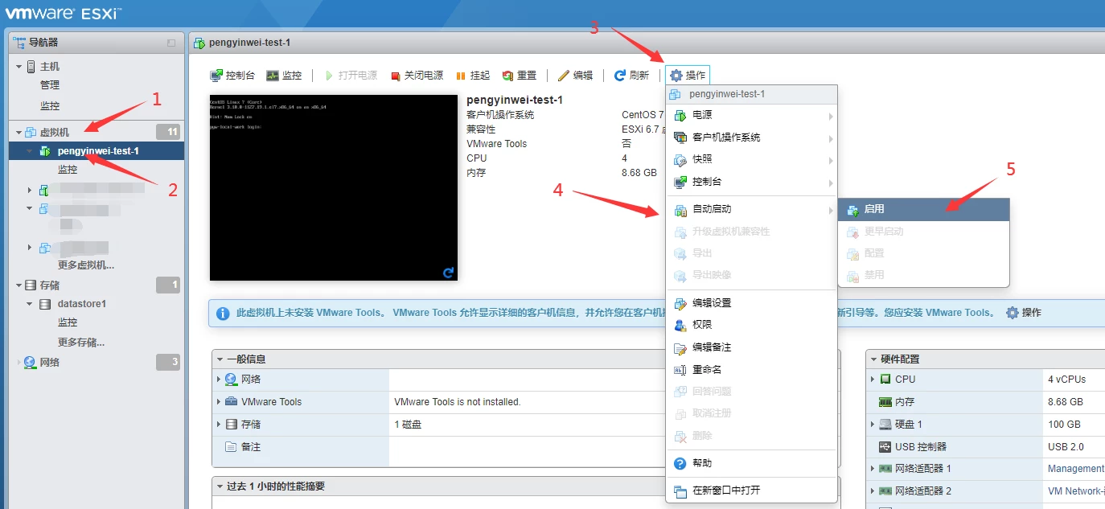
Task: Click the 编辑 pencil icon in the toolbar
Action: 564,76
